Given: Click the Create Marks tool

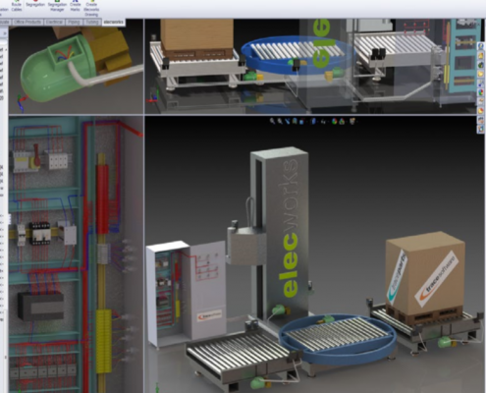Looking at the screenshot, I should (75, 6).
